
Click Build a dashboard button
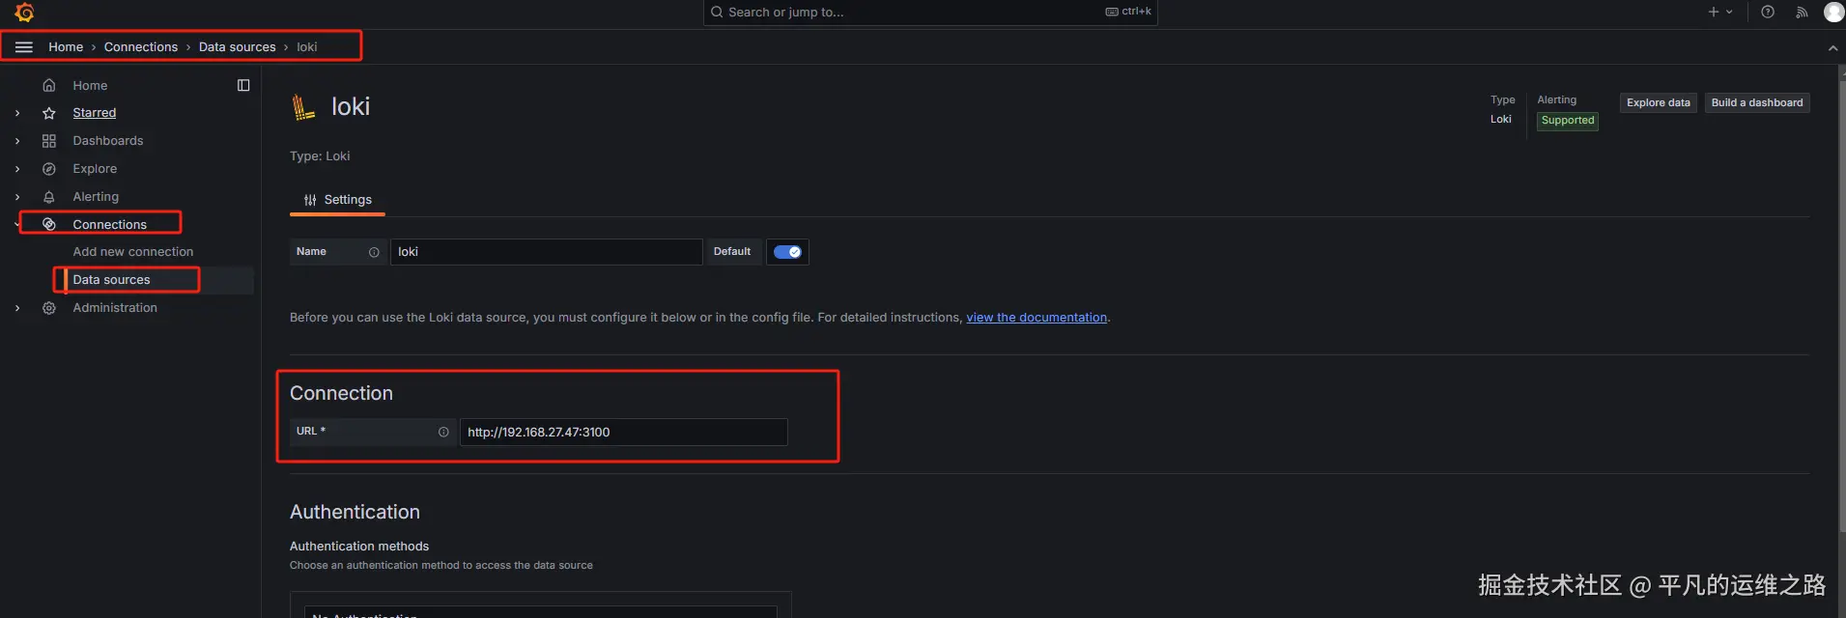(1757, 103)
